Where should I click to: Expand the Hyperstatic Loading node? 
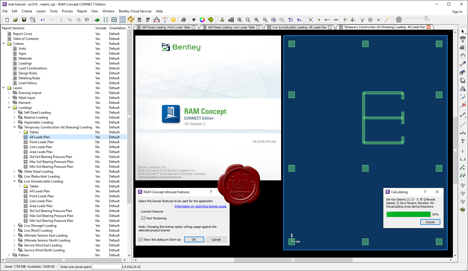15,122
